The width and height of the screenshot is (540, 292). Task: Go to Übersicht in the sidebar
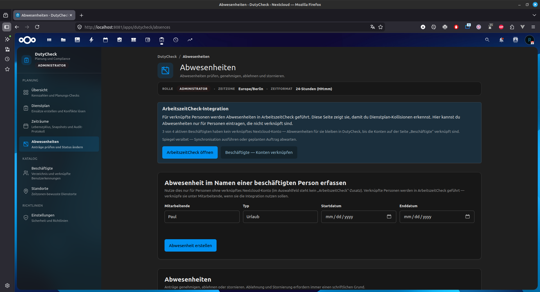[59, 92]
